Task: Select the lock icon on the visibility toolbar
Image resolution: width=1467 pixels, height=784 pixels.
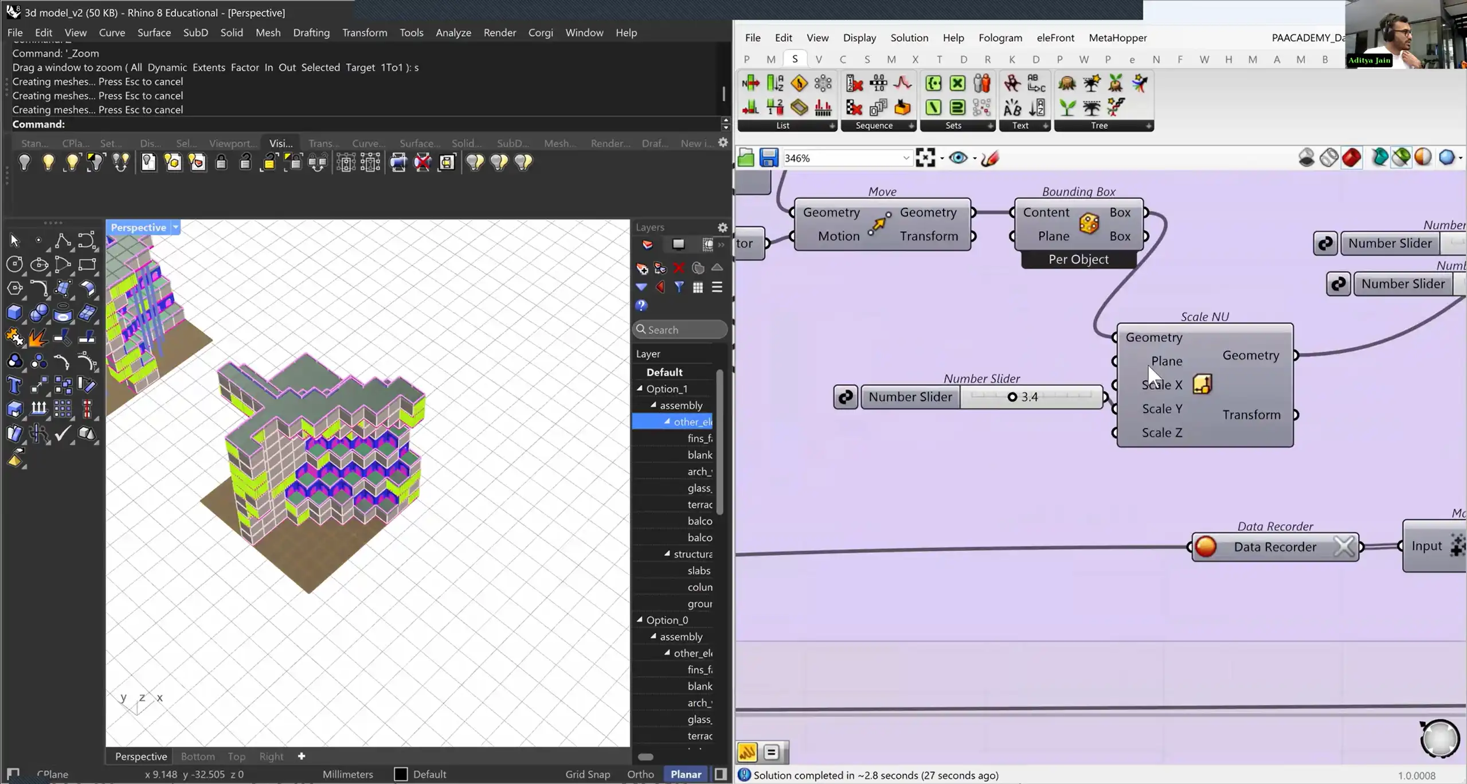Action: point(222,162)
